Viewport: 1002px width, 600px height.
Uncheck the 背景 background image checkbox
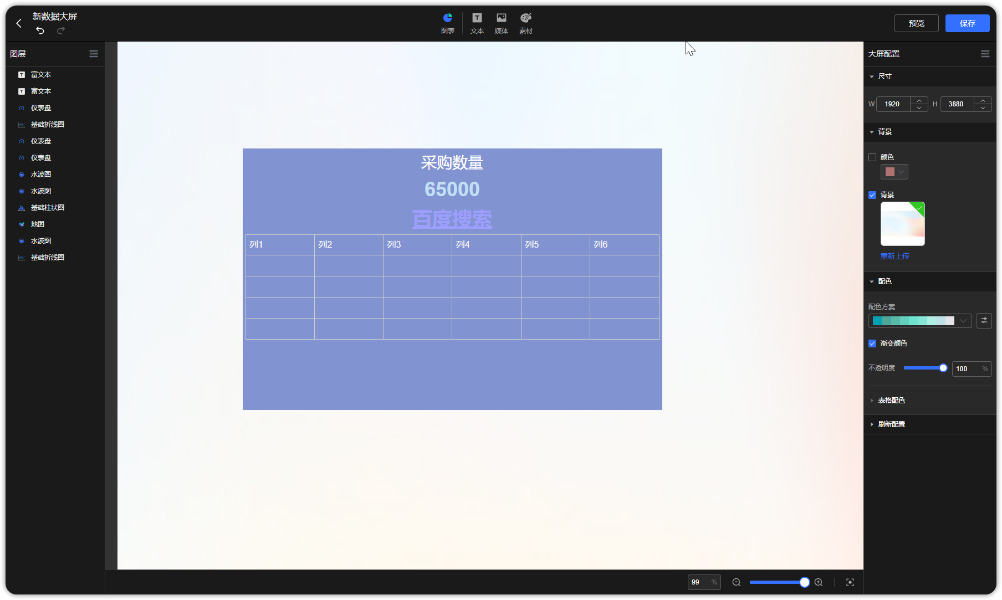pos(872,195)
